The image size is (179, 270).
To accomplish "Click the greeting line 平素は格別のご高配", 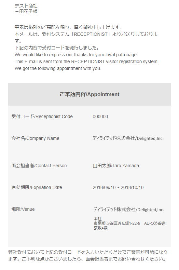I will click(x=69, y=27).
